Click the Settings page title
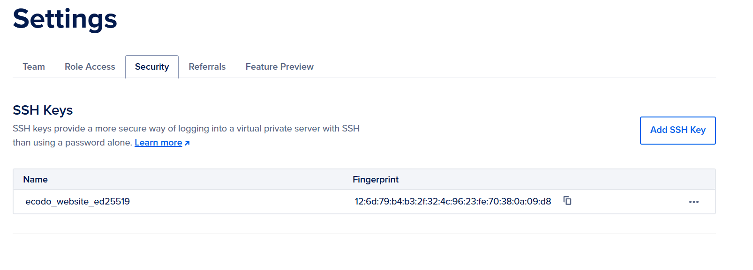The image size is (753, 270). 65,19
